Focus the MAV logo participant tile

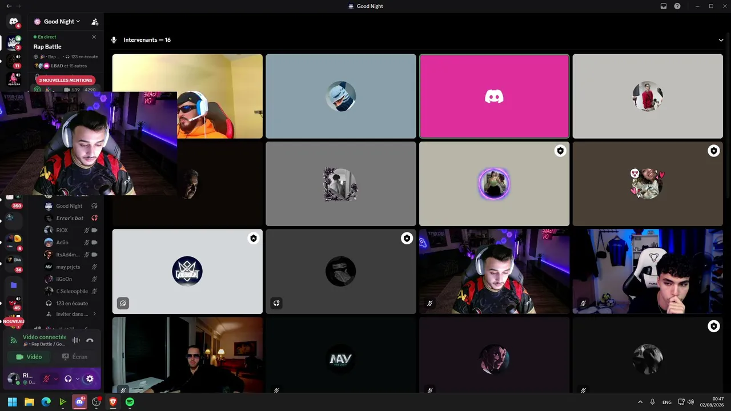point(341,355)
